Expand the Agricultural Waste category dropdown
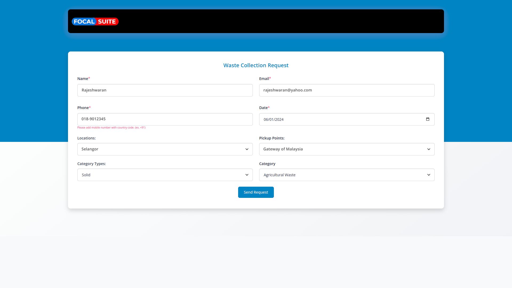This screenshot has width=512, height=288. pos(341,175)
